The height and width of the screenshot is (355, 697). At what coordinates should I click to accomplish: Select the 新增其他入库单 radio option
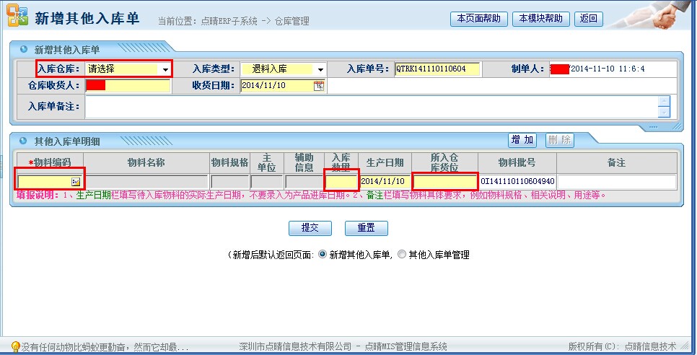[323, 255]
